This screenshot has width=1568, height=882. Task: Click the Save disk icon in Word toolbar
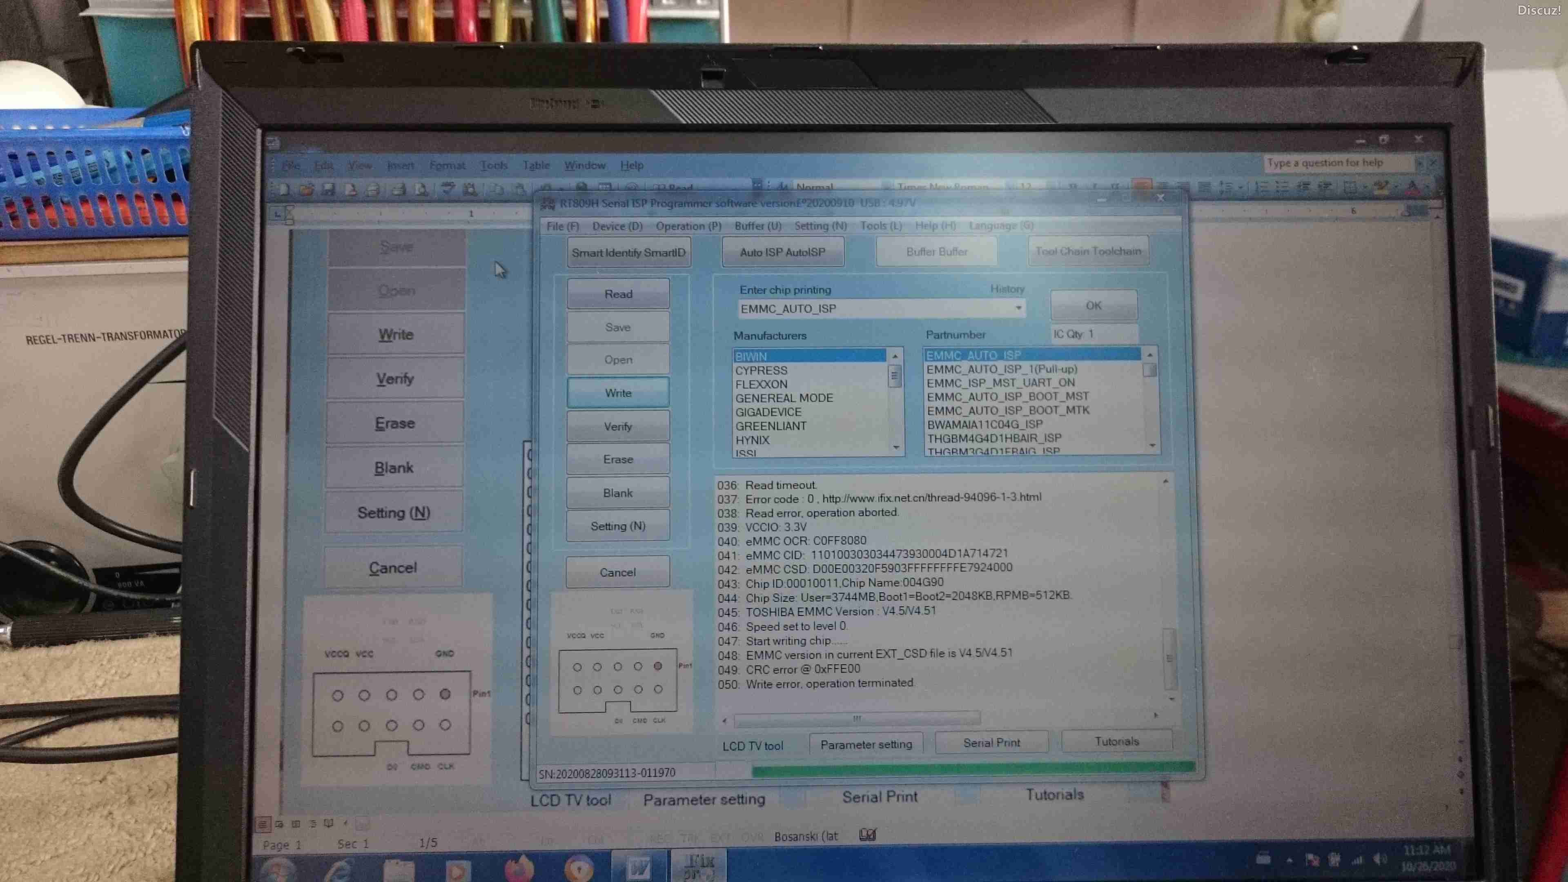click(329, 189)
